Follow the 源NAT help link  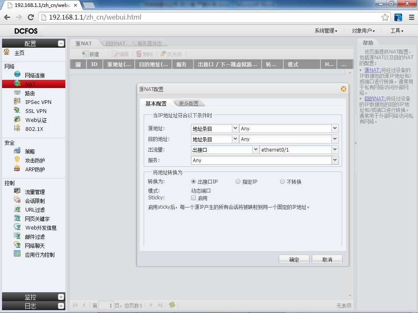pyautogui.click(x=372, y=70)
